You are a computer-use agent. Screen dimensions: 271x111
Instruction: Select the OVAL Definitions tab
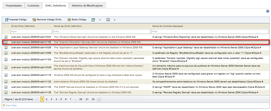(x=55, y=6)
